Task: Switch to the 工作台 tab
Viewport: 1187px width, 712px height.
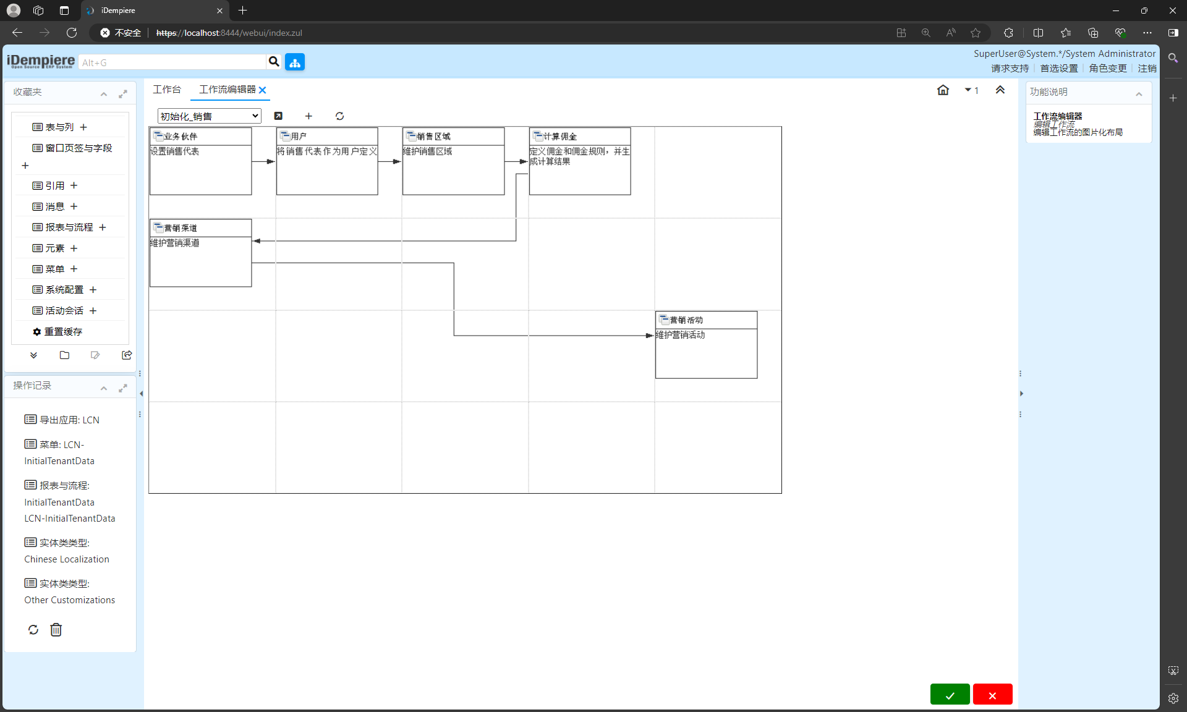Action: click(x=167, y=90)
